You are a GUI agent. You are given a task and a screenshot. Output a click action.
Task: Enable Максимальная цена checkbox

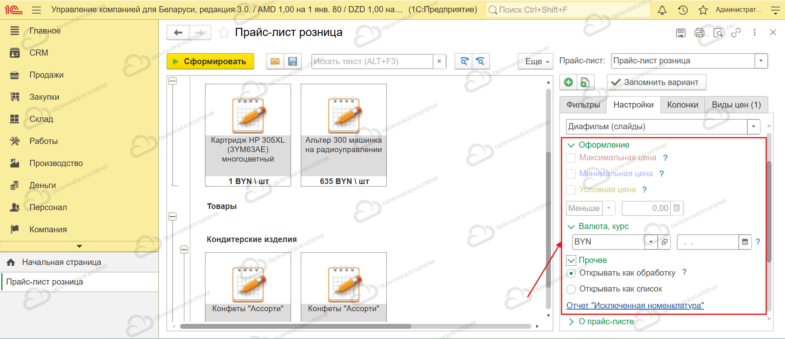(x=571, y=158)
